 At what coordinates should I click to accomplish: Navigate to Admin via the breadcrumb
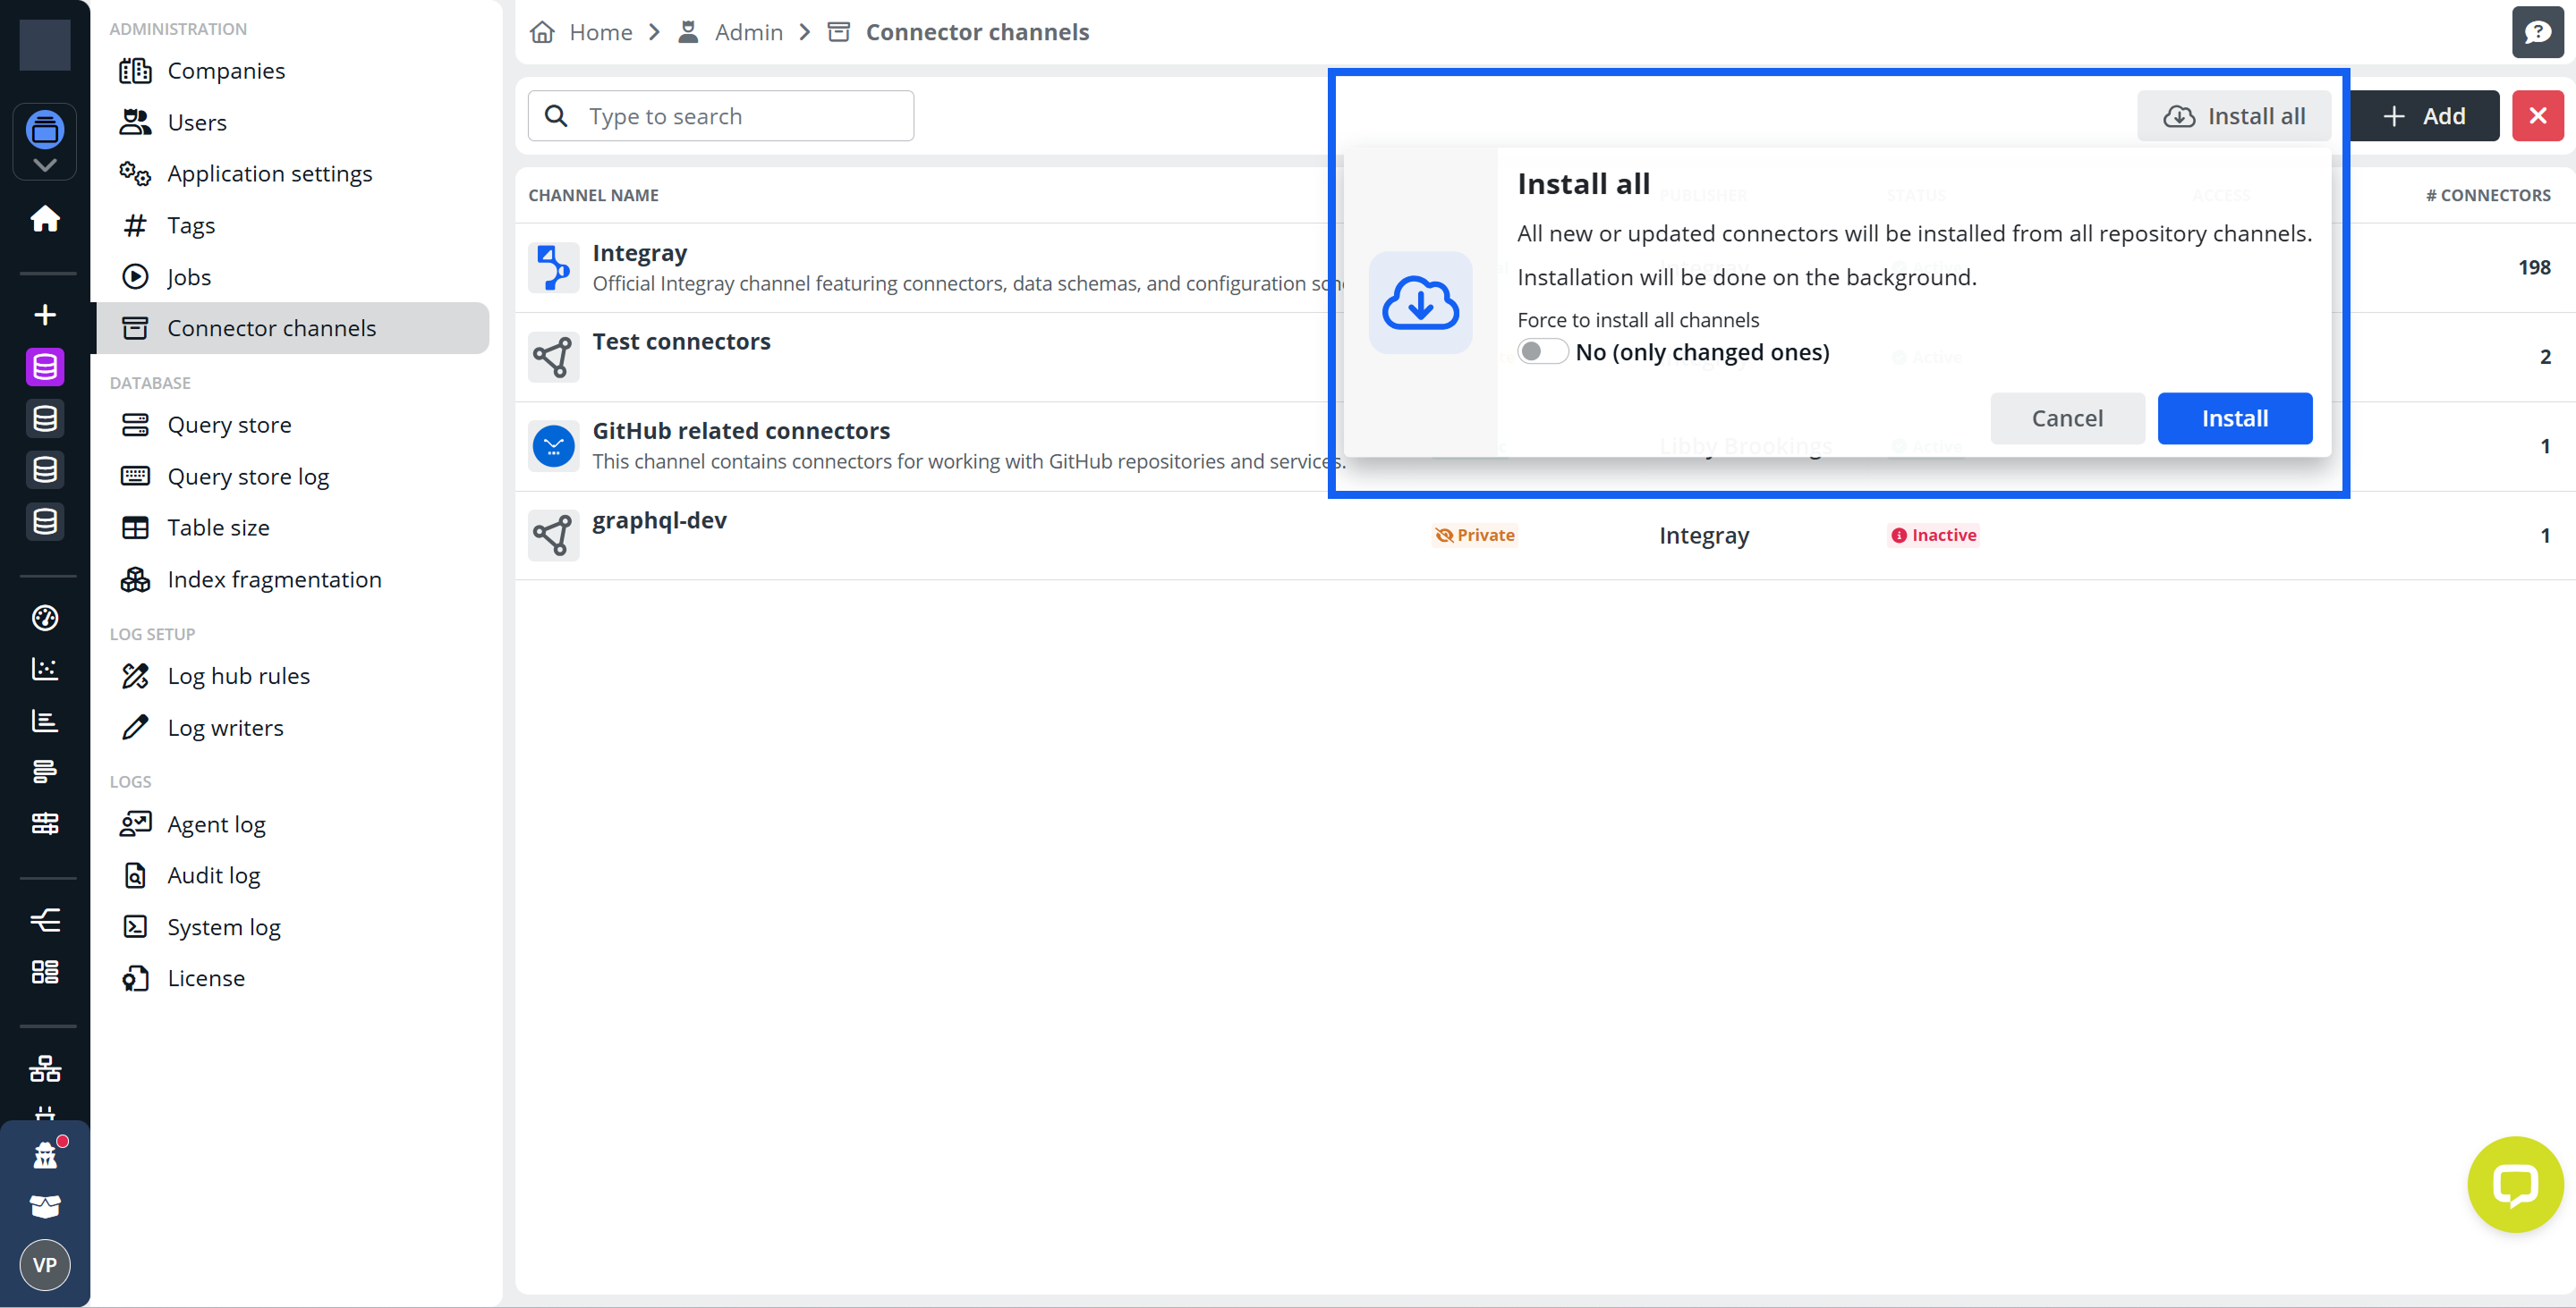point(748,31)
